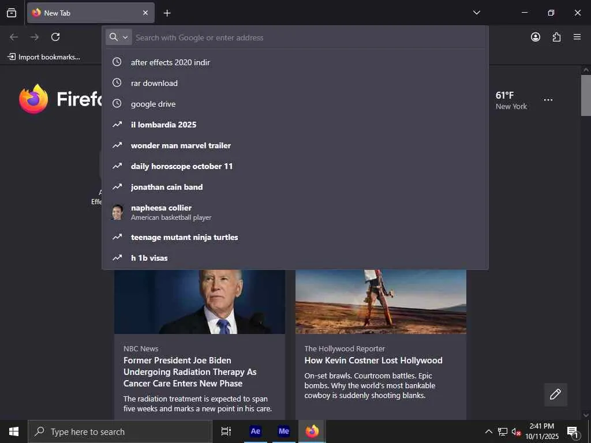Click scrollbar up arrow
The width and height of the screenshot is (591, 443).
(586, 70)
